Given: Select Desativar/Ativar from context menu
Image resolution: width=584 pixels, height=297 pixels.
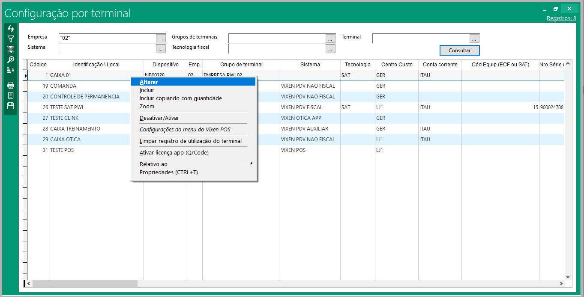Looking at the screenshot, I should point(159,118).
